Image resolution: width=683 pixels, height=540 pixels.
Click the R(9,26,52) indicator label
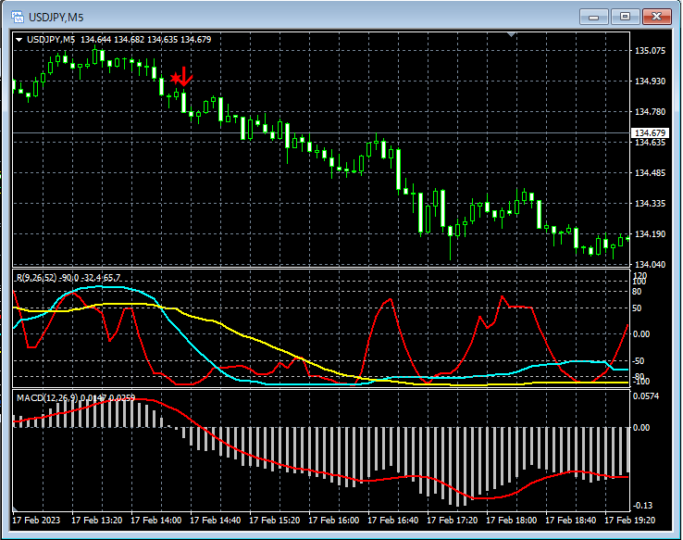coord(35,278)
